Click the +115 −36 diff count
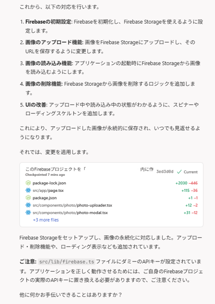215x304 pixels. 189,190
